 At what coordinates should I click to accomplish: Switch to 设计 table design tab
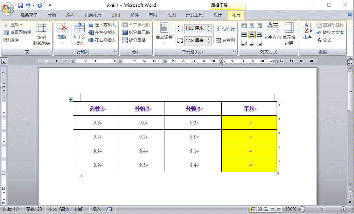coord(218,15)
